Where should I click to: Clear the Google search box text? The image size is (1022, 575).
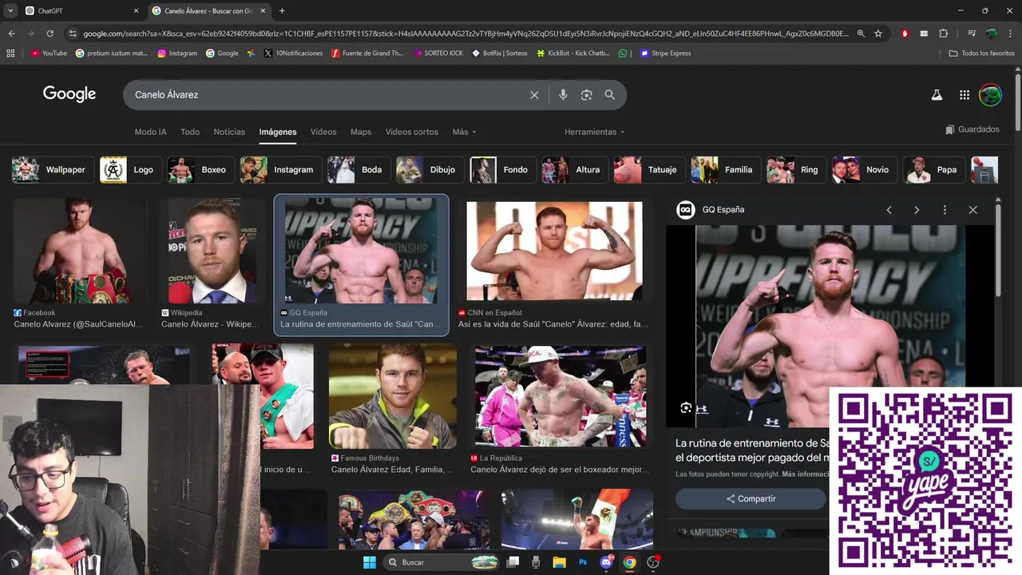[534, 95]
